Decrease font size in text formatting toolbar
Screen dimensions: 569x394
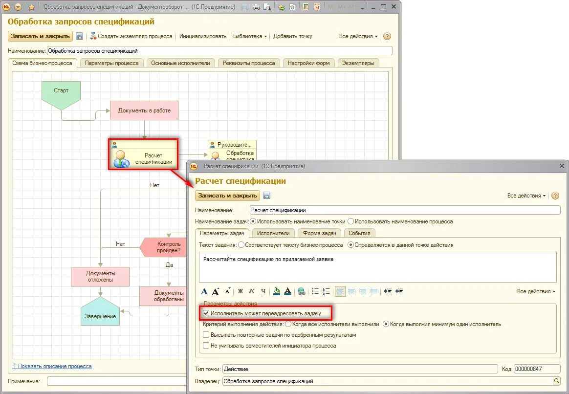click(227, 291)
